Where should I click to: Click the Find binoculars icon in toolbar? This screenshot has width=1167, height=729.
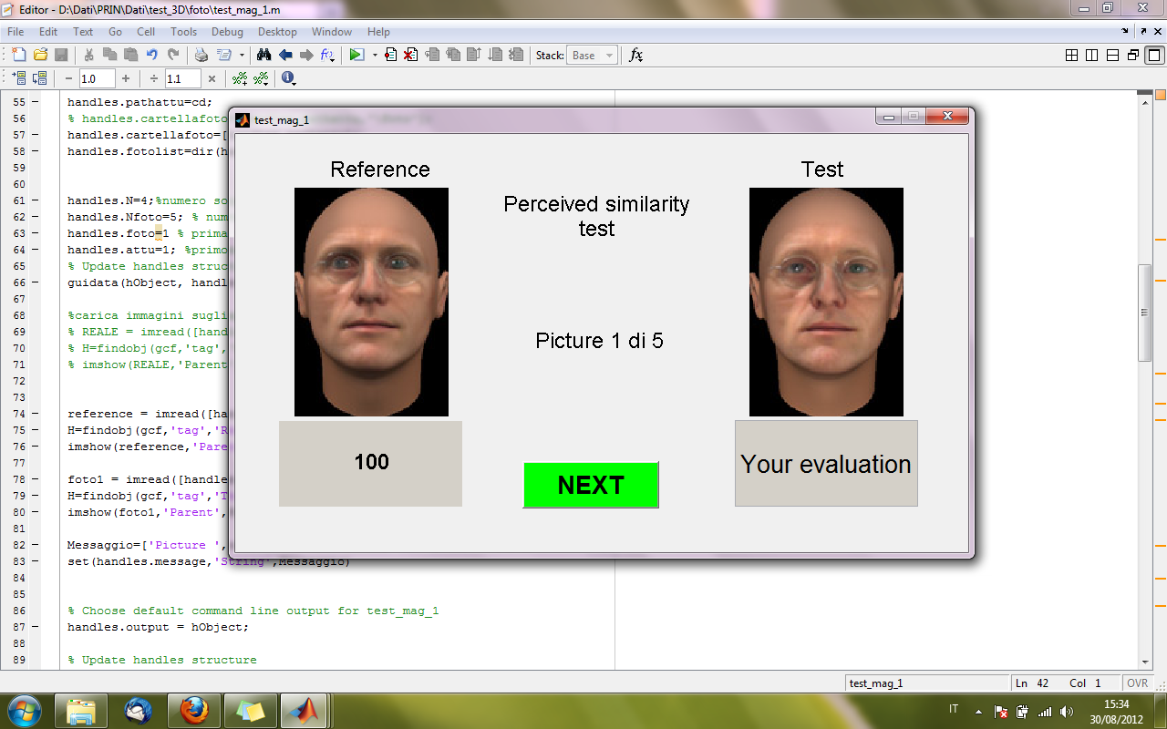(x=264, y=56)
